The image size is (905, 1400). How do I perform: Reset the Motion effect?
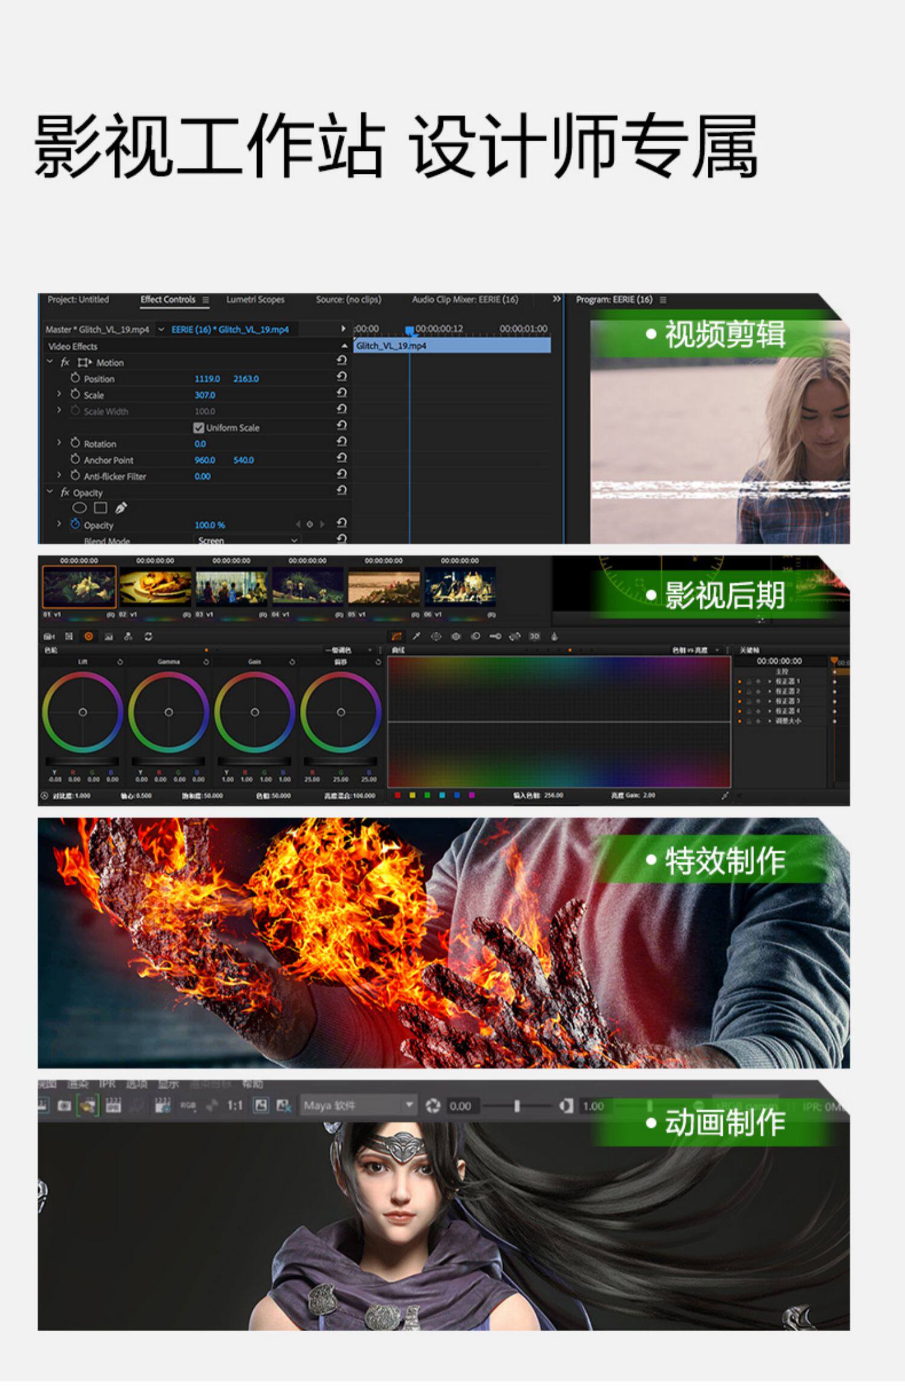[341, 360]
